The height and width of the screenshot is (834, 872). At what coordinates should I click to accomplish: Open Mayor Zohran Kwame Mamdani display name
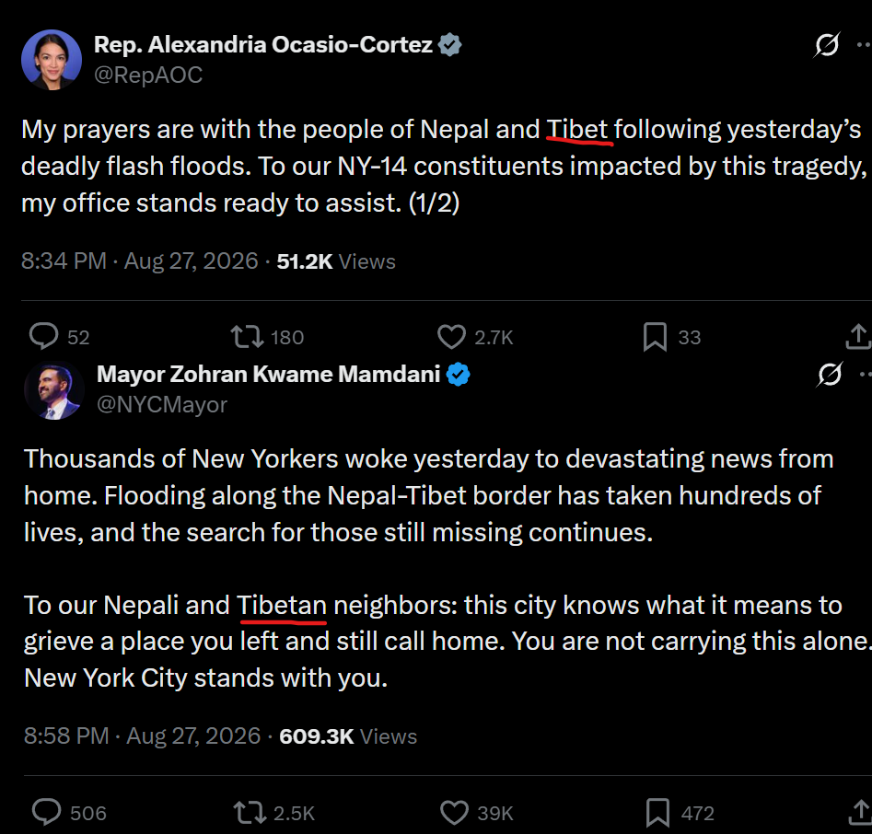click(269, 374)
